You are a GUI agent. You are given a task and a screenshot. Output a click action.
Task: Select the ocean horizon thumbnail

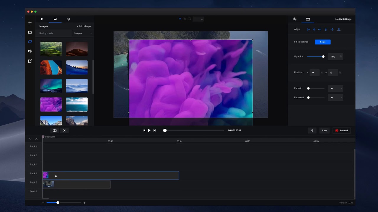[77, 105]
